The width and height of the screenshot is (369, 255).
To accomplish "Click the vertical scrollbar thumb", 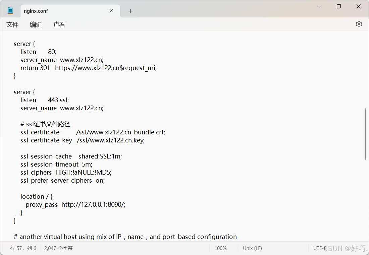I will click(365, 134).
